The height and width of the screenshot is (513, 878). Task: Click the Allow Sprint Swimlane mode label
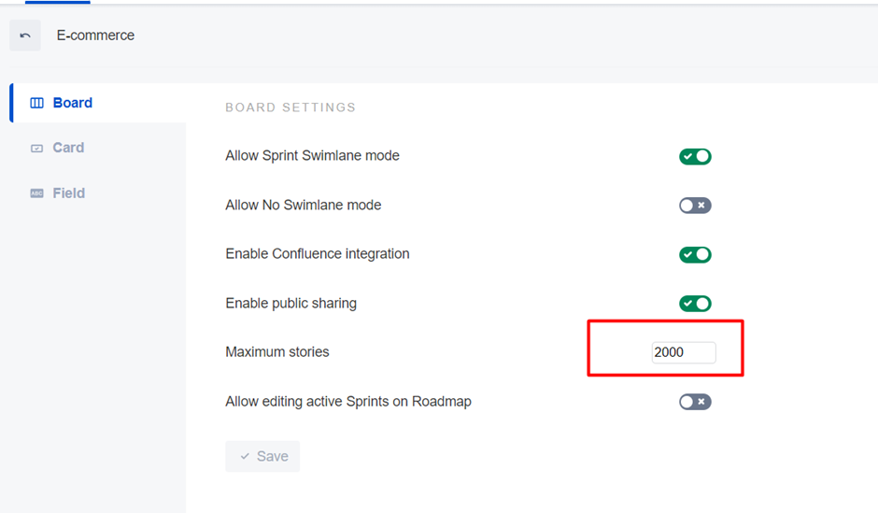[x=312, y=156]
